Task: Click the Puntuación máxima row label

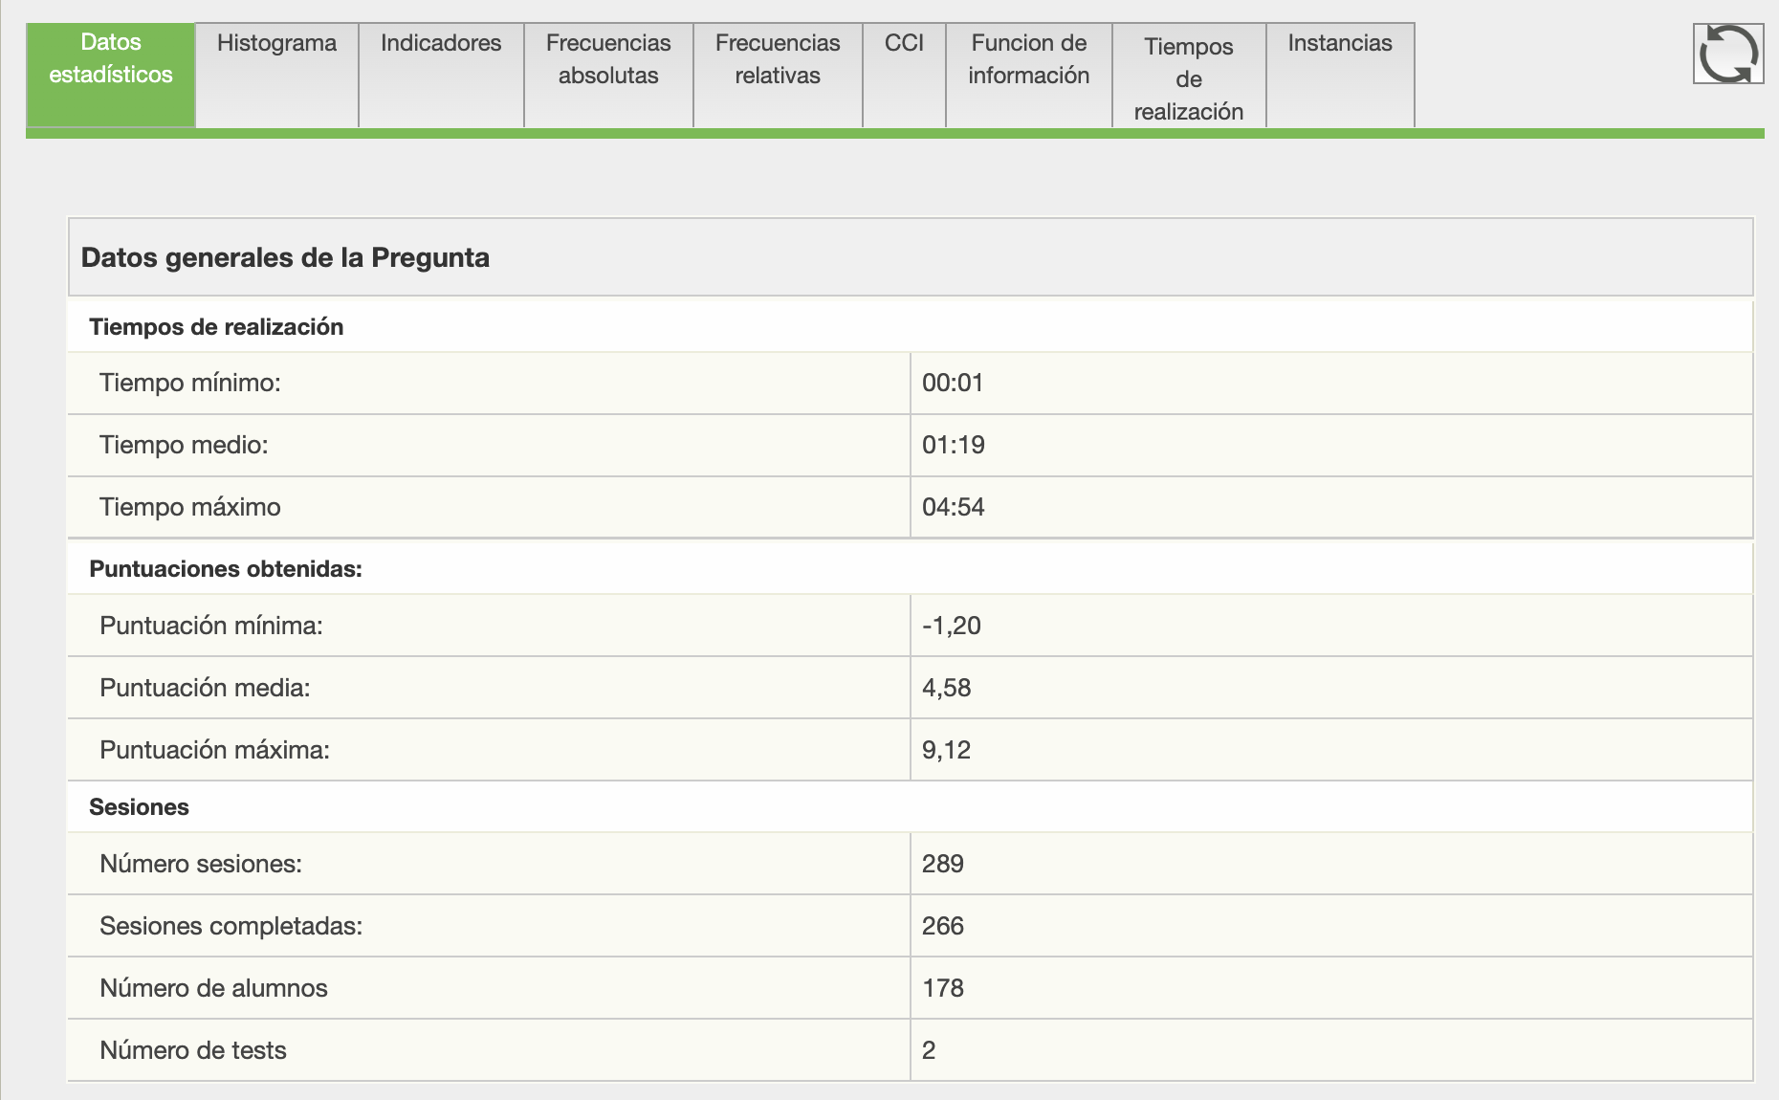Action: [x=214, y=751]
